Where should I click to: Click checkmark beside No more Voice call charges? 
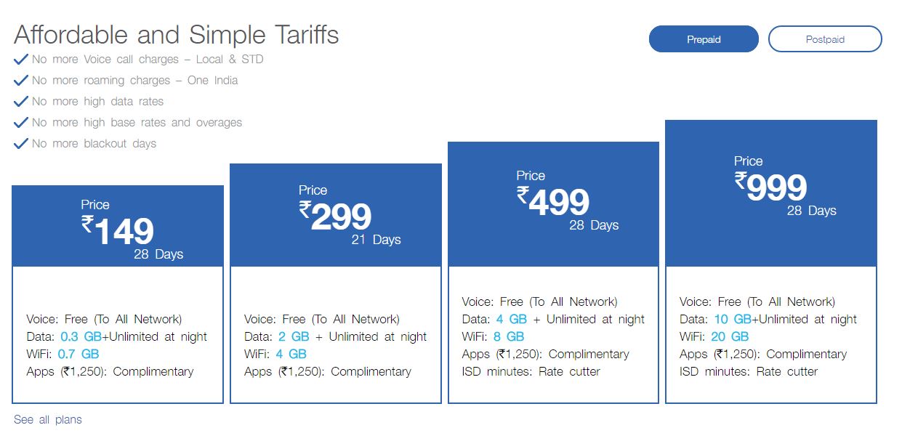tap(21, 59)
